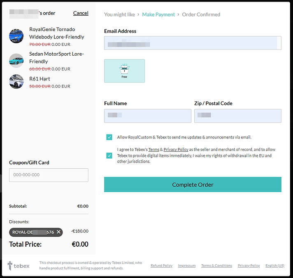Click RoyalGenie Tornado Widebody product name
Image resolution: width=293 pixels, height=278 pixels.
pos(57,33)
